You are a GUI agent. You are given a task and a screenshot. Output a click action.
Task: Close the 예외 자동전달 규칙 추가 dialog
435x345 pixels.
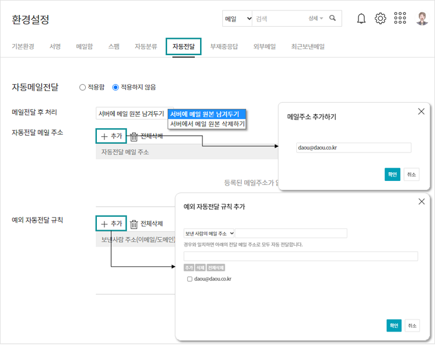(421, 201)
